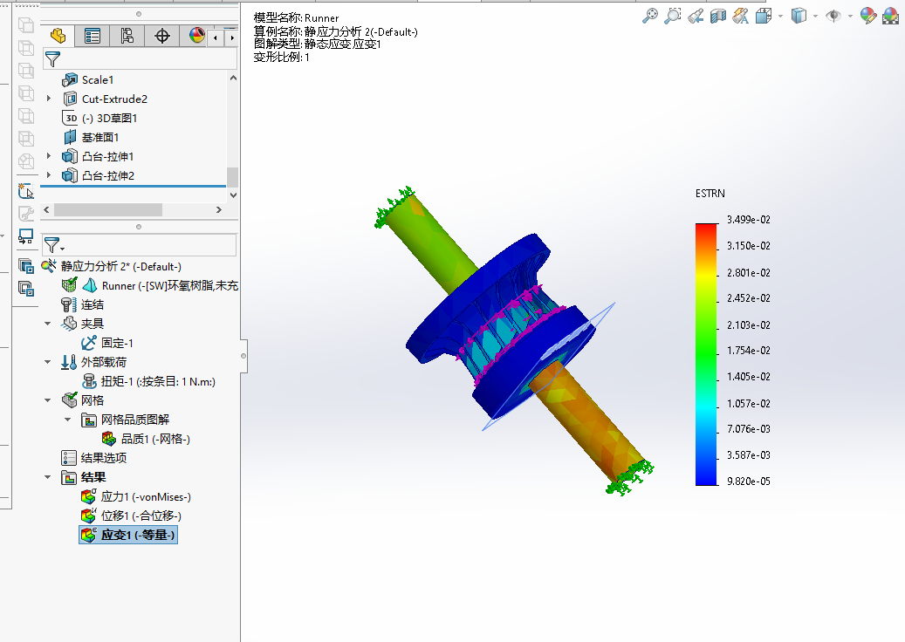Click the Hide/Show Items eye icon
Image resolution: width=905 pixels, height=642 pixels.
point(833,16)
